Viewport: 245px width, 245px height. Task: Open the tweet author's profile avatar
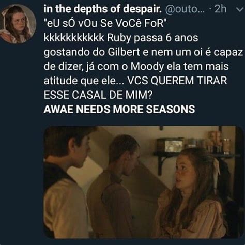point(18,24)
